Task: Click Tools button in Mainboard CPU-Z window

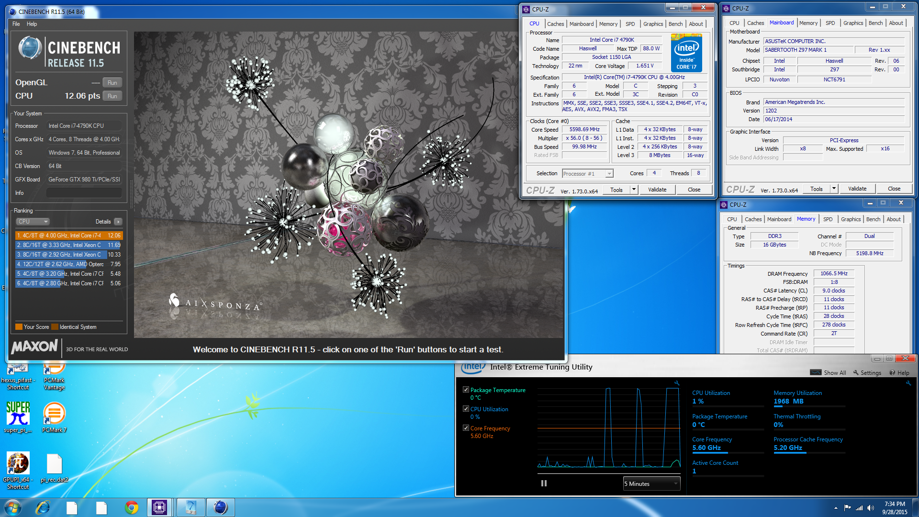Action: [x=817, y=189]
